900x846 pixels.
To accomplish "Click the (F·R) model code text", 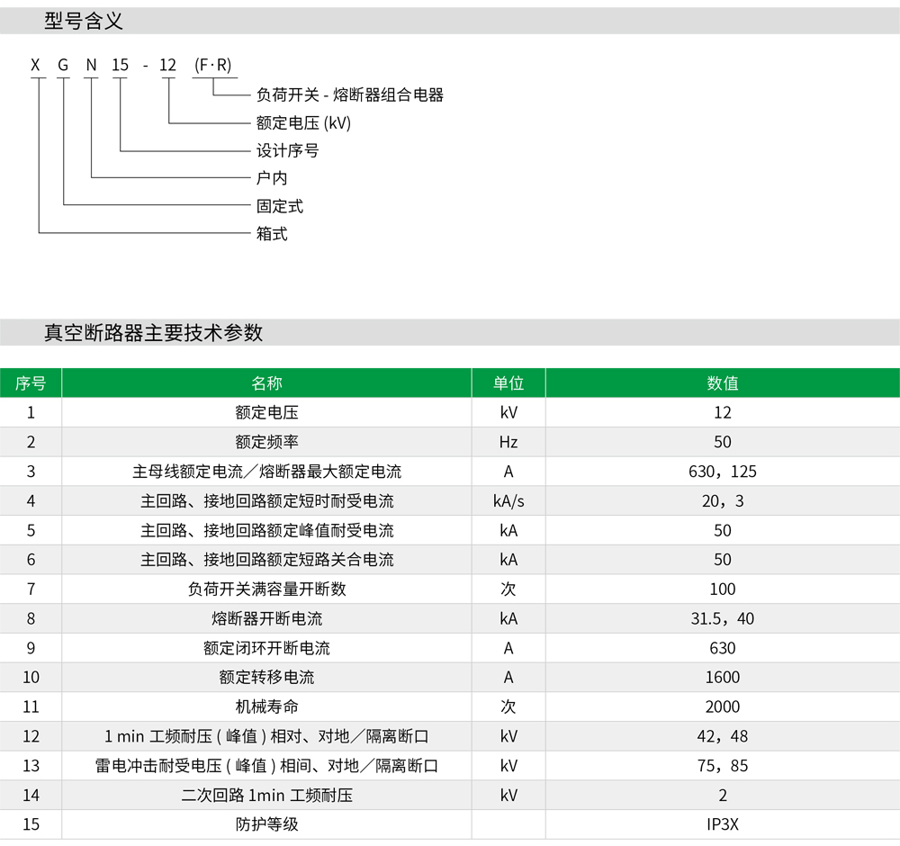I will click(x=213, y=65).
